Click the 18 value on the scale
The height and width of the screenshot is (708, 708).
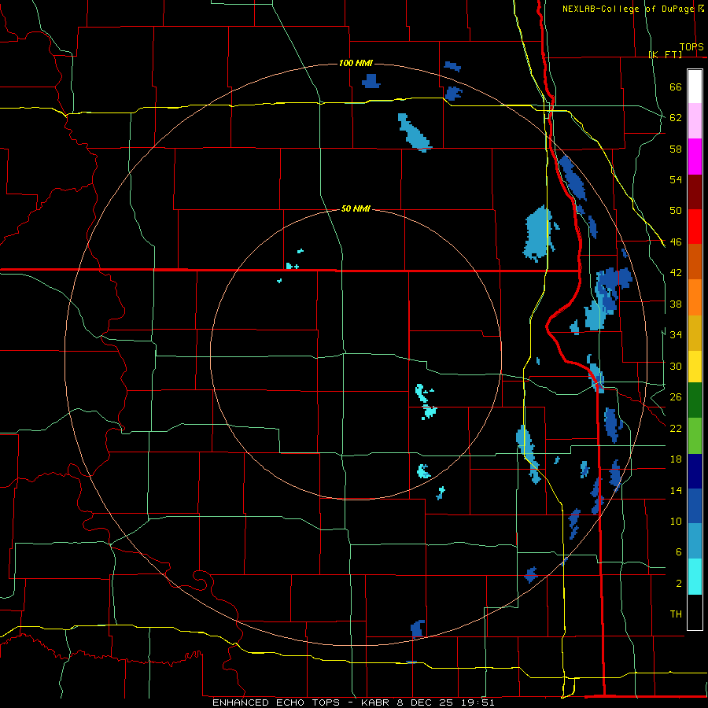coord(676,459)
